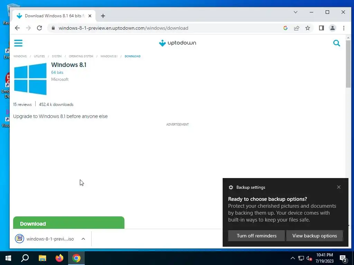Open the Windows Start menu
This screenshot has width=354, height=265.
click(x=8, y=258)
